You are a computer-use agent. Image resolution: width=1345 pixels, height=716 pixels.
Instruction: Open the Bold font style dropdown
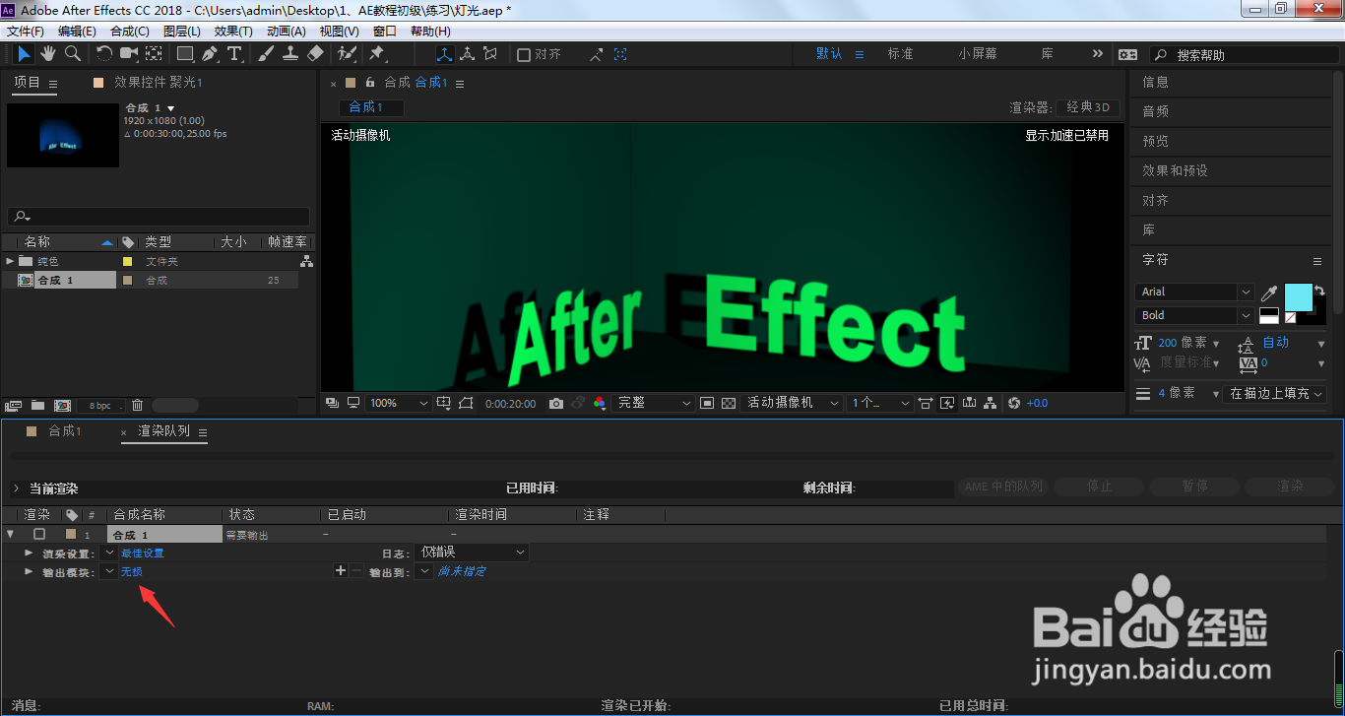click(x=1195, y=315)
